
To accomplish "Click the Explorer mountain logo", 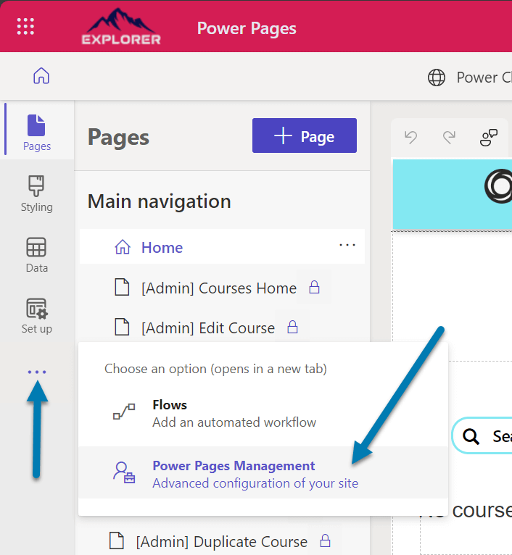I will 120,27.
